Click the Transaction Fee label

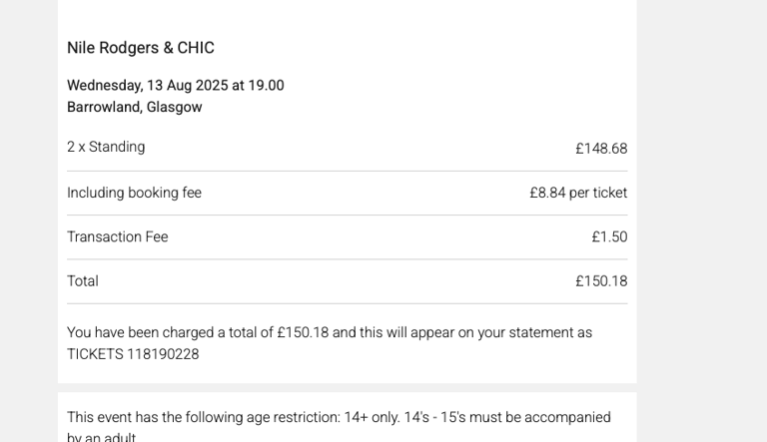[x=118, y=236]
